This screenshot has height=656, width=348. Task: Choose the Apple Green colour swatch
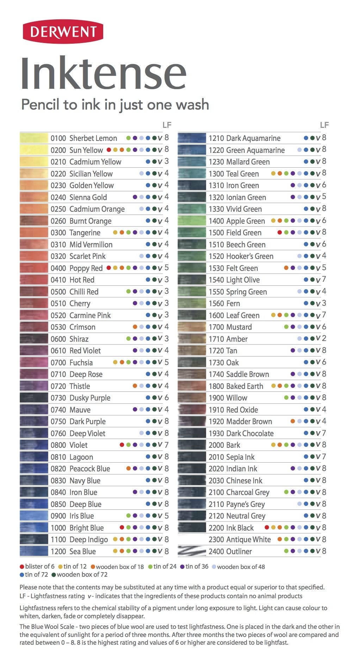(x=192, y=221)
